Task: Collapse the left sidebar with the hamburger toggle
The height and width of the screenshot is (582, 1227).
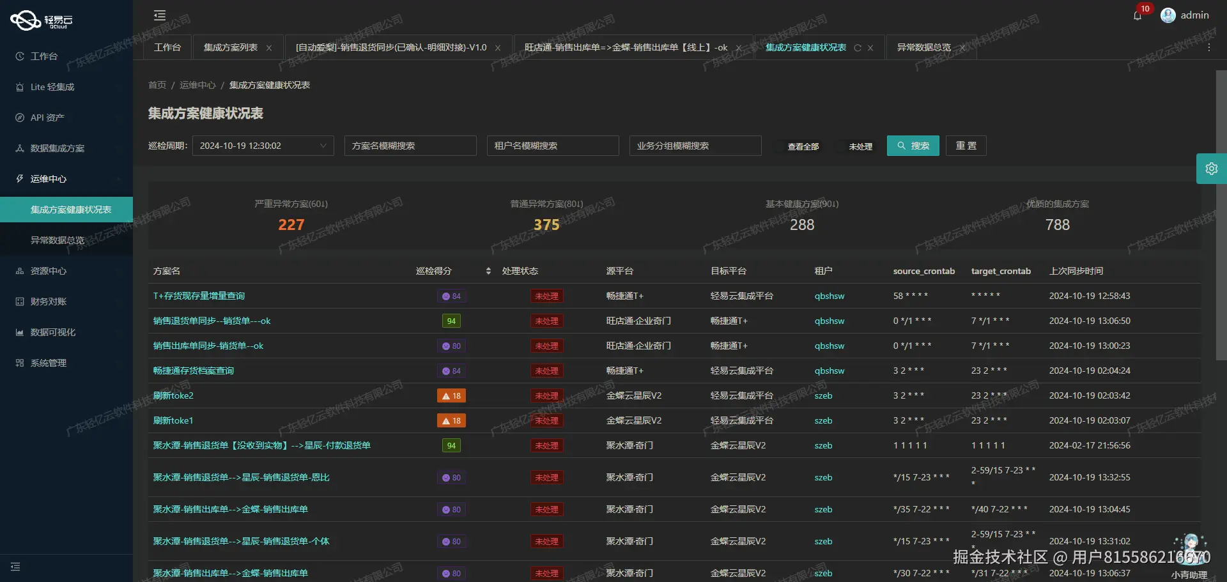Action: coord(159,15)
